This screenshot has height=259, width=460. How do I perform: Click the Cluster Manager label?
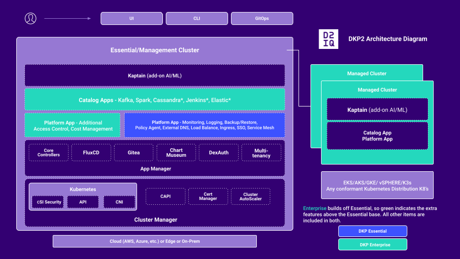[155, 220]
